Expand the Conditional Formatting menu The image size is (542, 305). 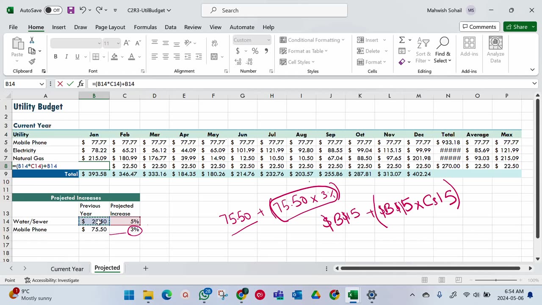pyautogui.click(x=312, y=40)
